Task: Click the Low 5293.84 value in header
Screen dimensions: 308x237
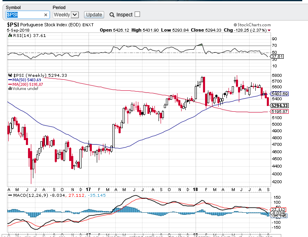Action: (x=175, y=30)
